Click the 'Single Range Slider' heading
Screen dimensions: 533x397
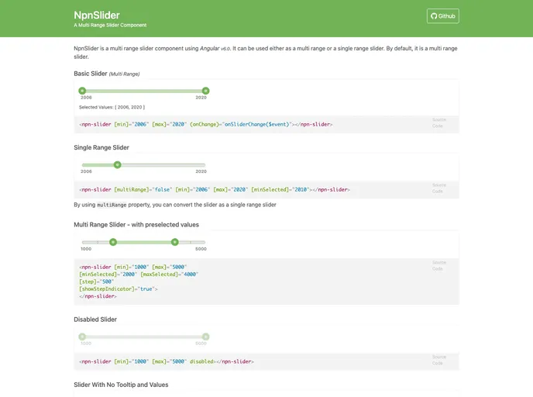pos(101,147)
